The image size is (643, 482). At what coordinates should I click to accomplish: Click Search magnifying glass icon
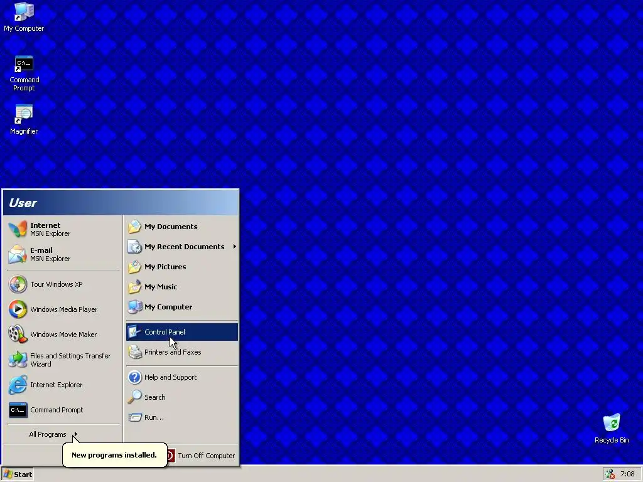click(x=134, y=397)
